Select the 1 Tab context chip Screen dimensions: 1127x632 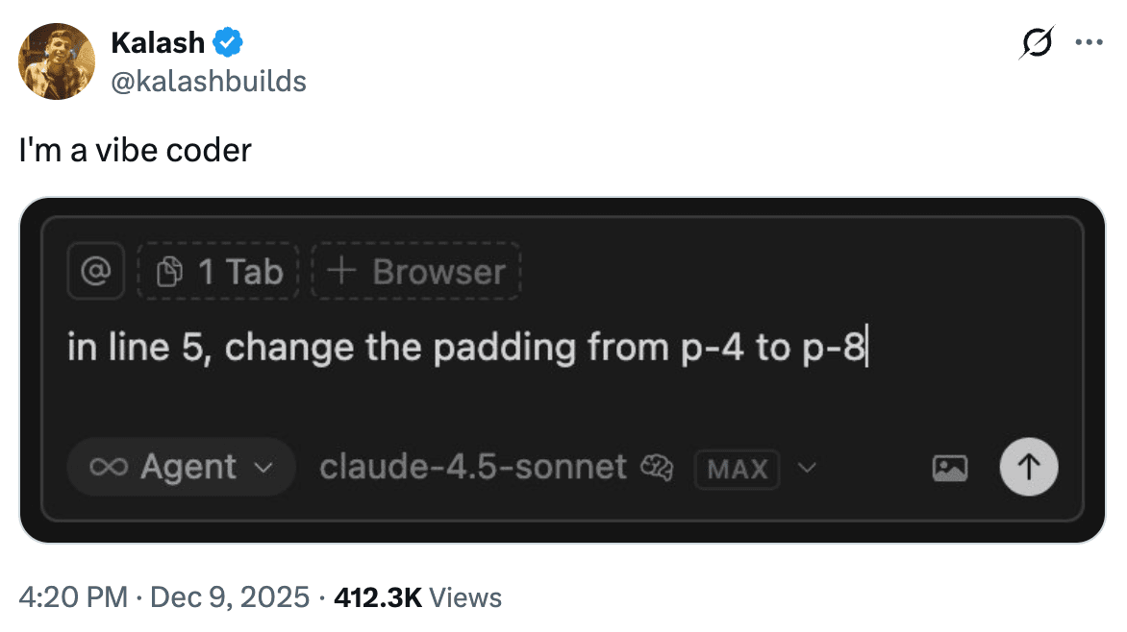coord(220,273)
